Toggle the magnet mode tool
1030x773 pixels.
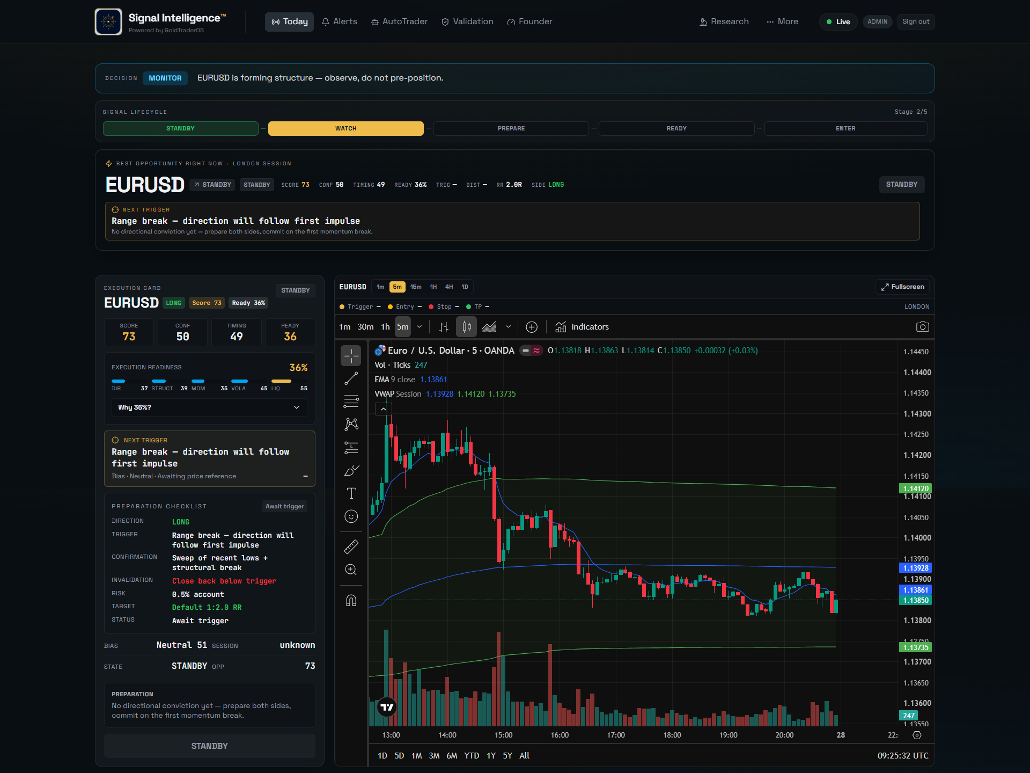[351, 600]
